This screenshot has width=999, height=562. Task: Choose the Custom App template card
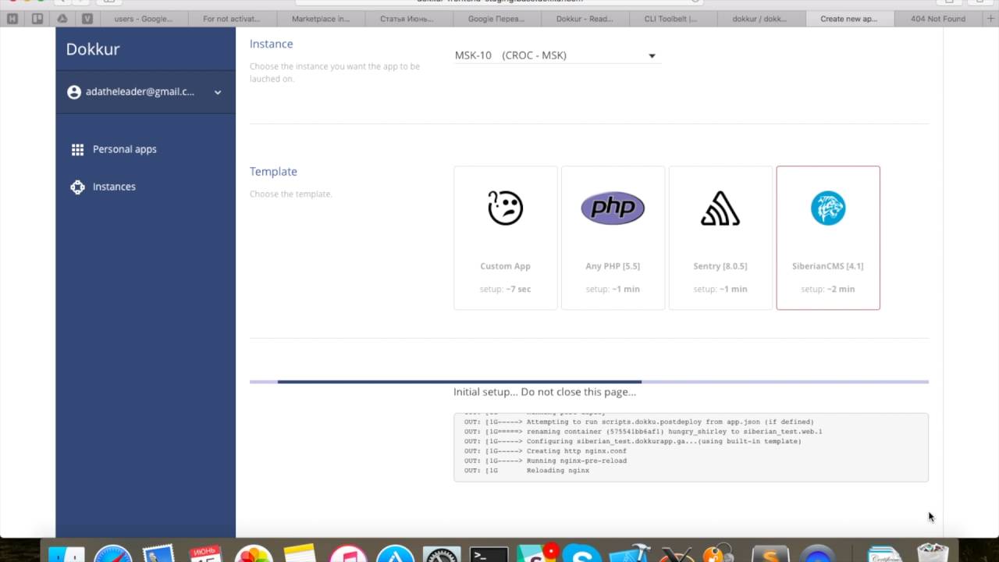coord(505,238)
